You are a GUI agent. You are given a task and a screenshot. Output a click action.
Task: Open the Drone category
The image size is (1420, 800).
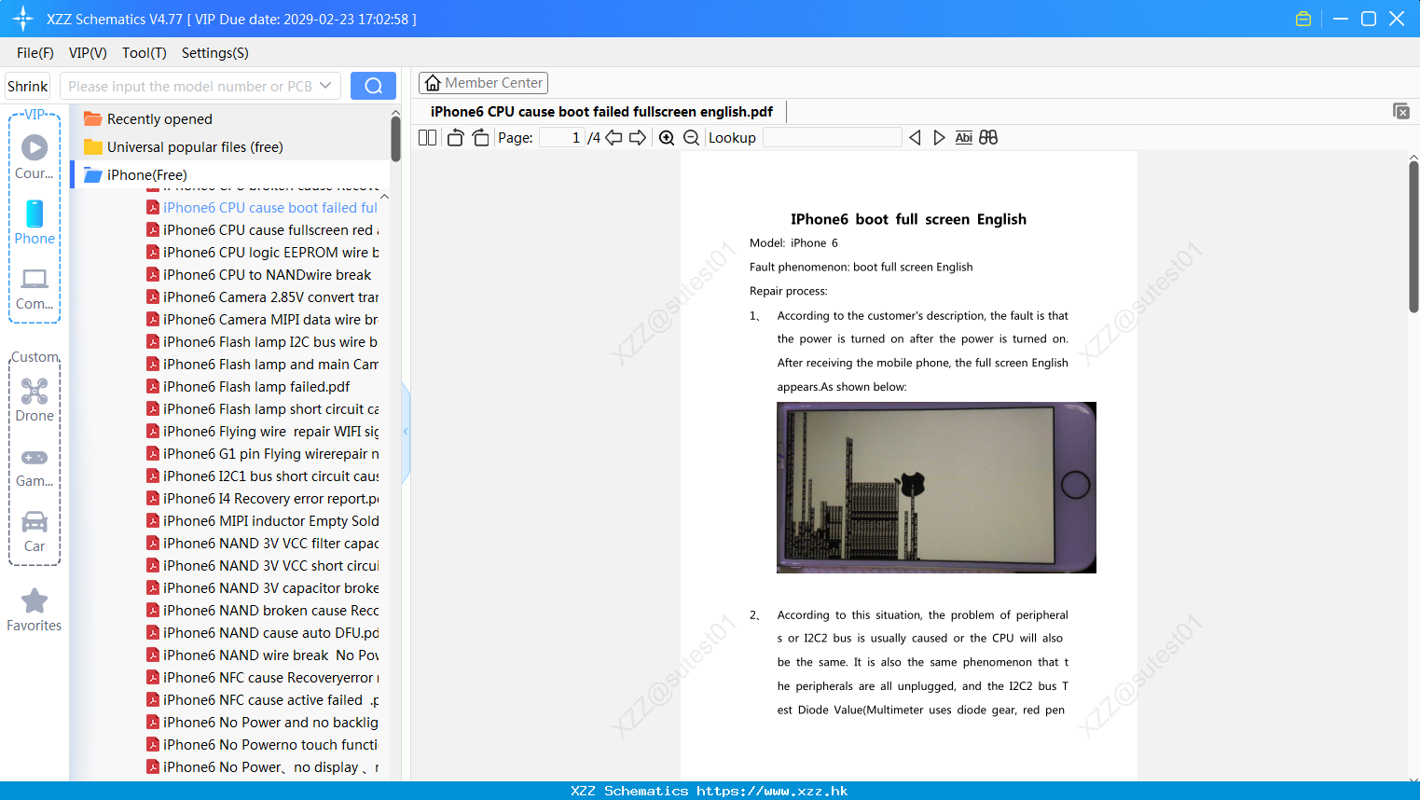pos(34,400)
